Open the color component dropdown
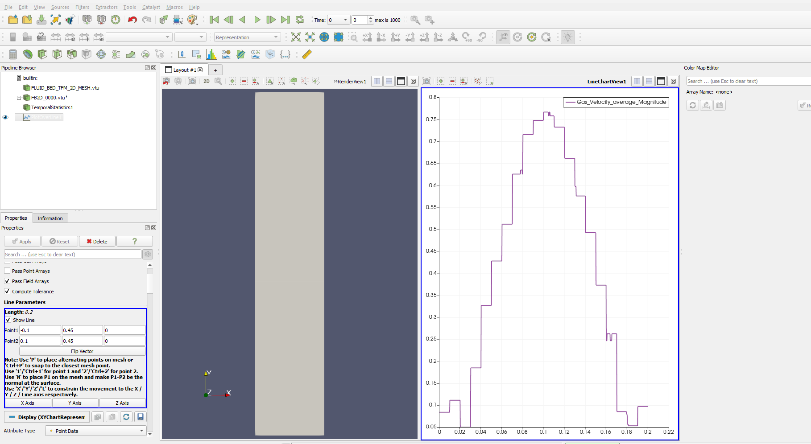Viewport: 811px width, 444px height. (190, 37)
